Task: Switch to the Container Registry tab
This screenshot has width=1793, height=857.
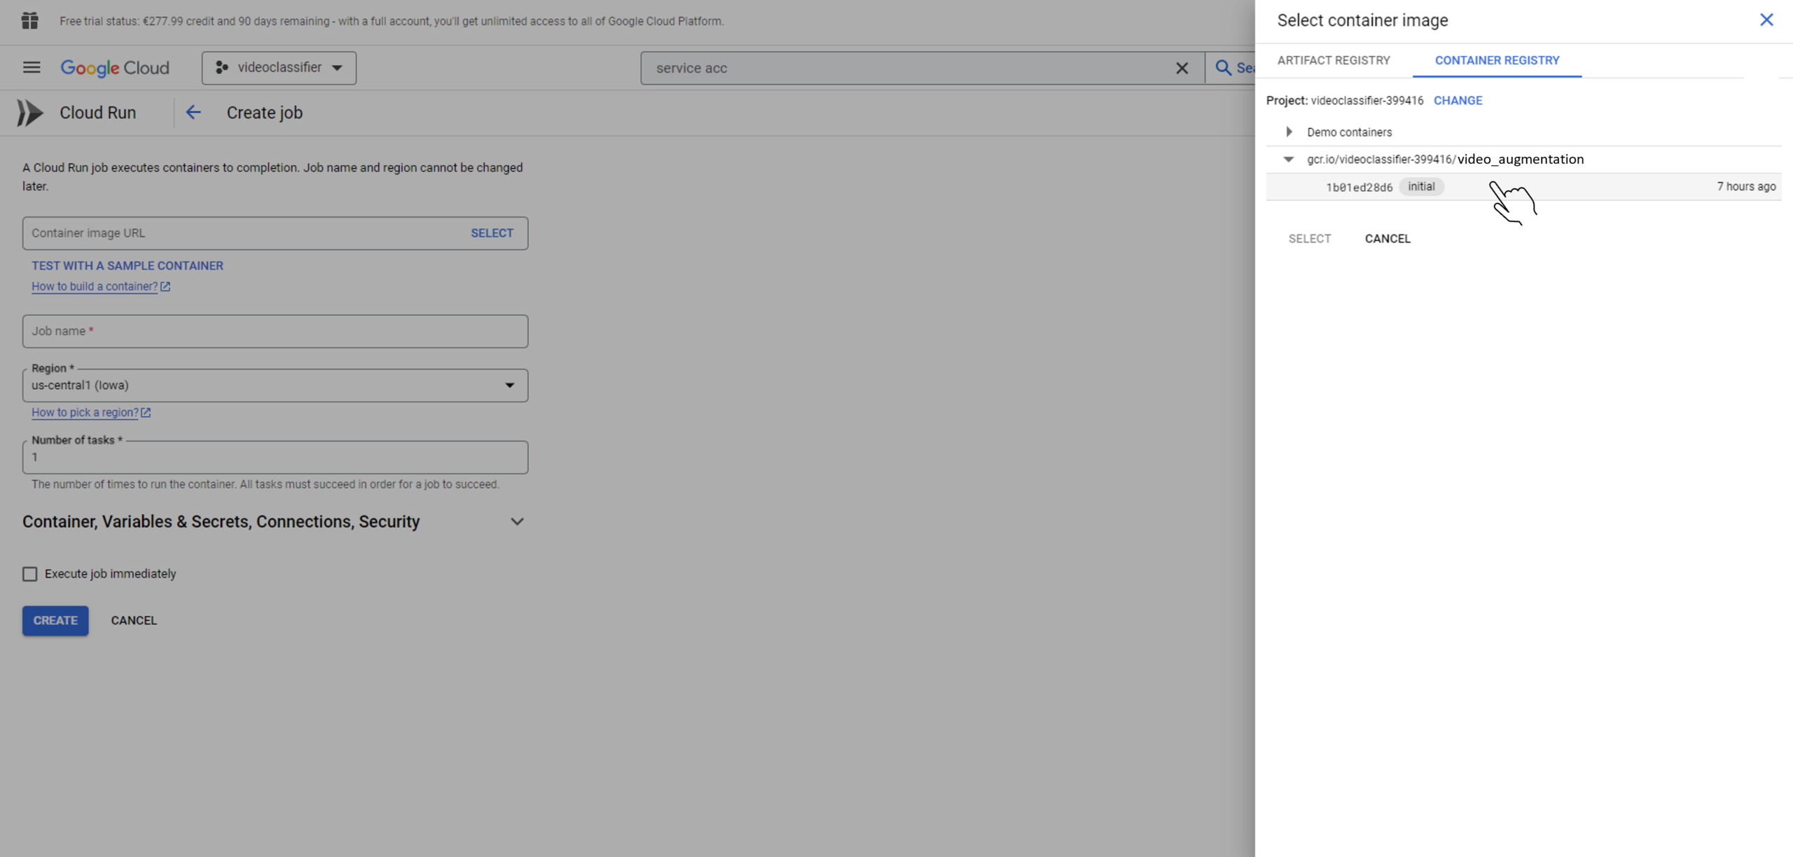Action: [1497, 60]
